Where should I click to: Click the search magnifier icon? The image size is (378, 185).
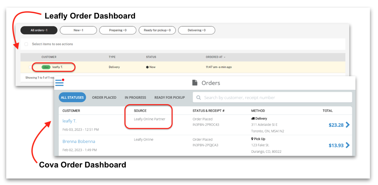(199, 97)
